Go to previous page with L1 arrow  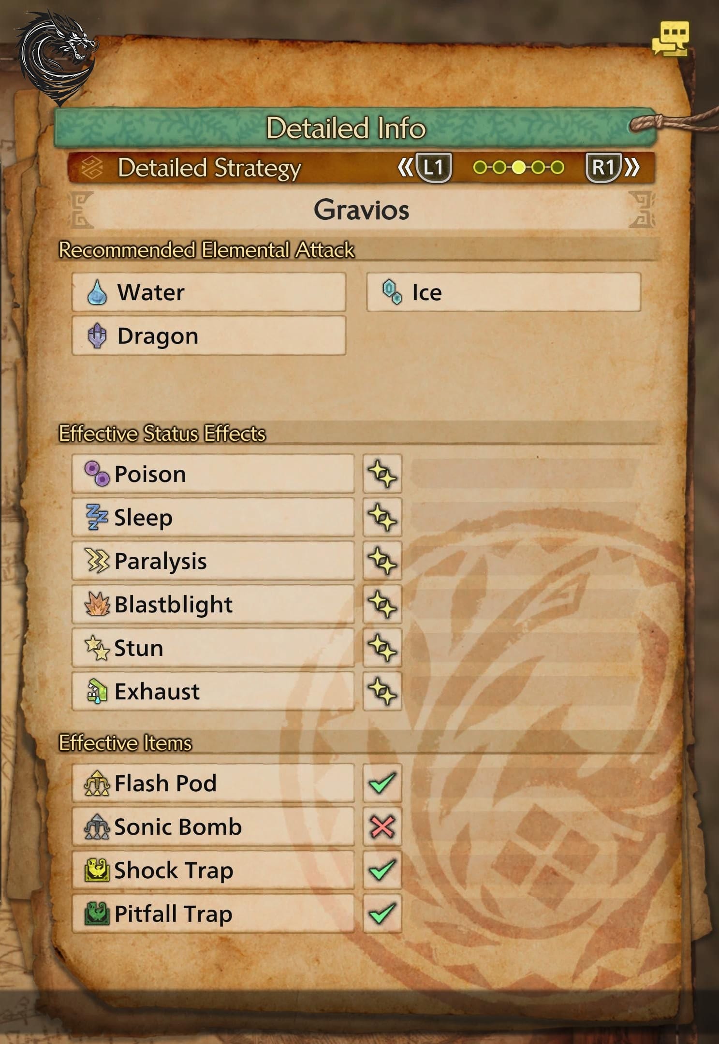click(x=426, y=168)
